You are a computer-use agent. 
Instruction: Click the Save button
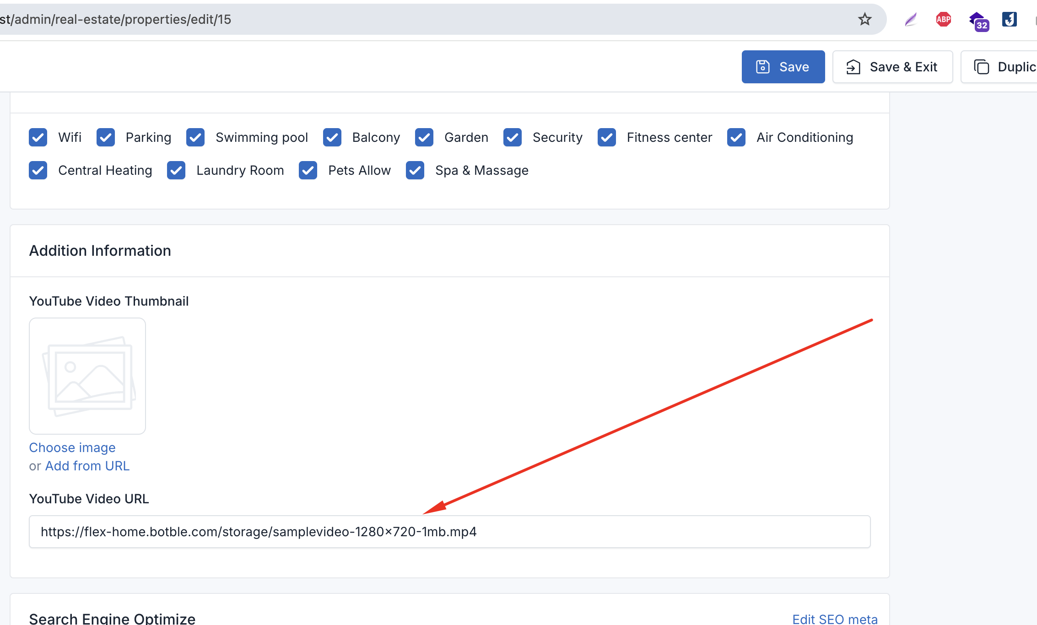(783, 67)
